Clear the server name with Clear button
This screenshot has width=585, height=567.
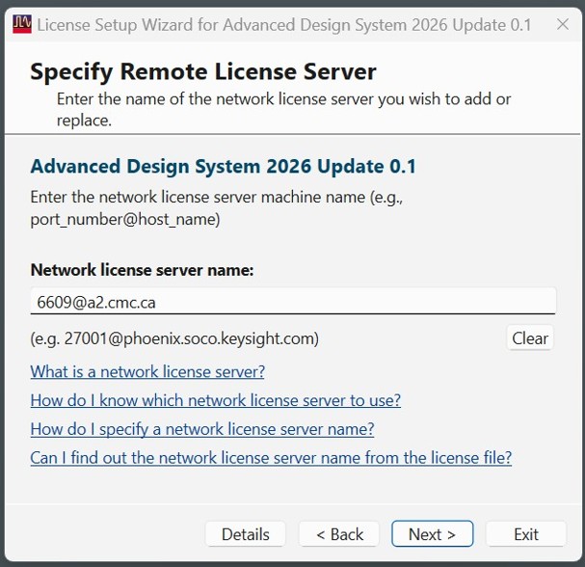click(530, 338)
